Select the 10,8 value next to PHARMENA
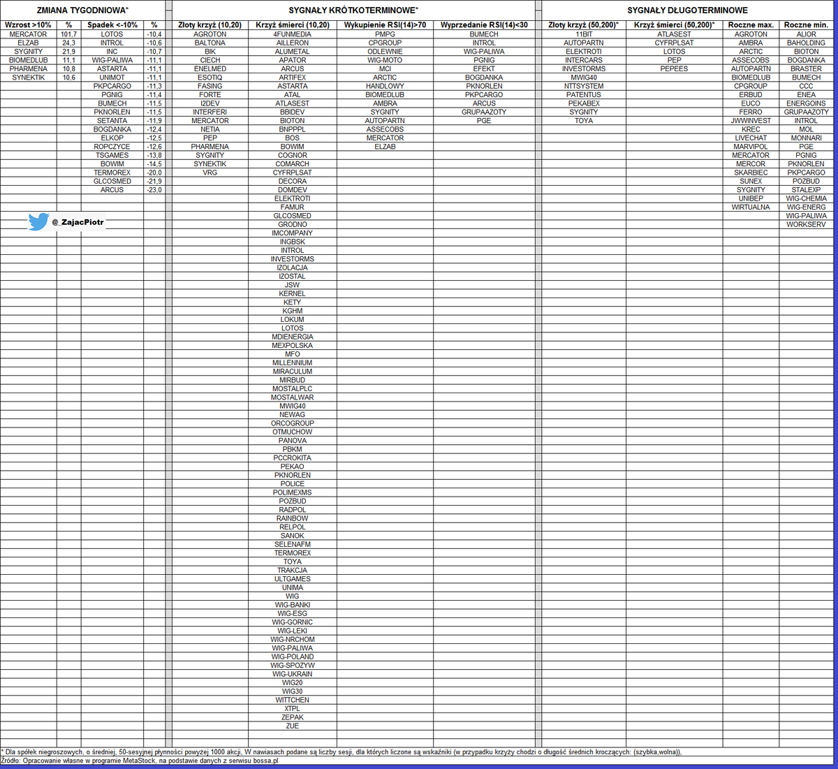Screen dimensions: 838x769 (x=69, y=69)
